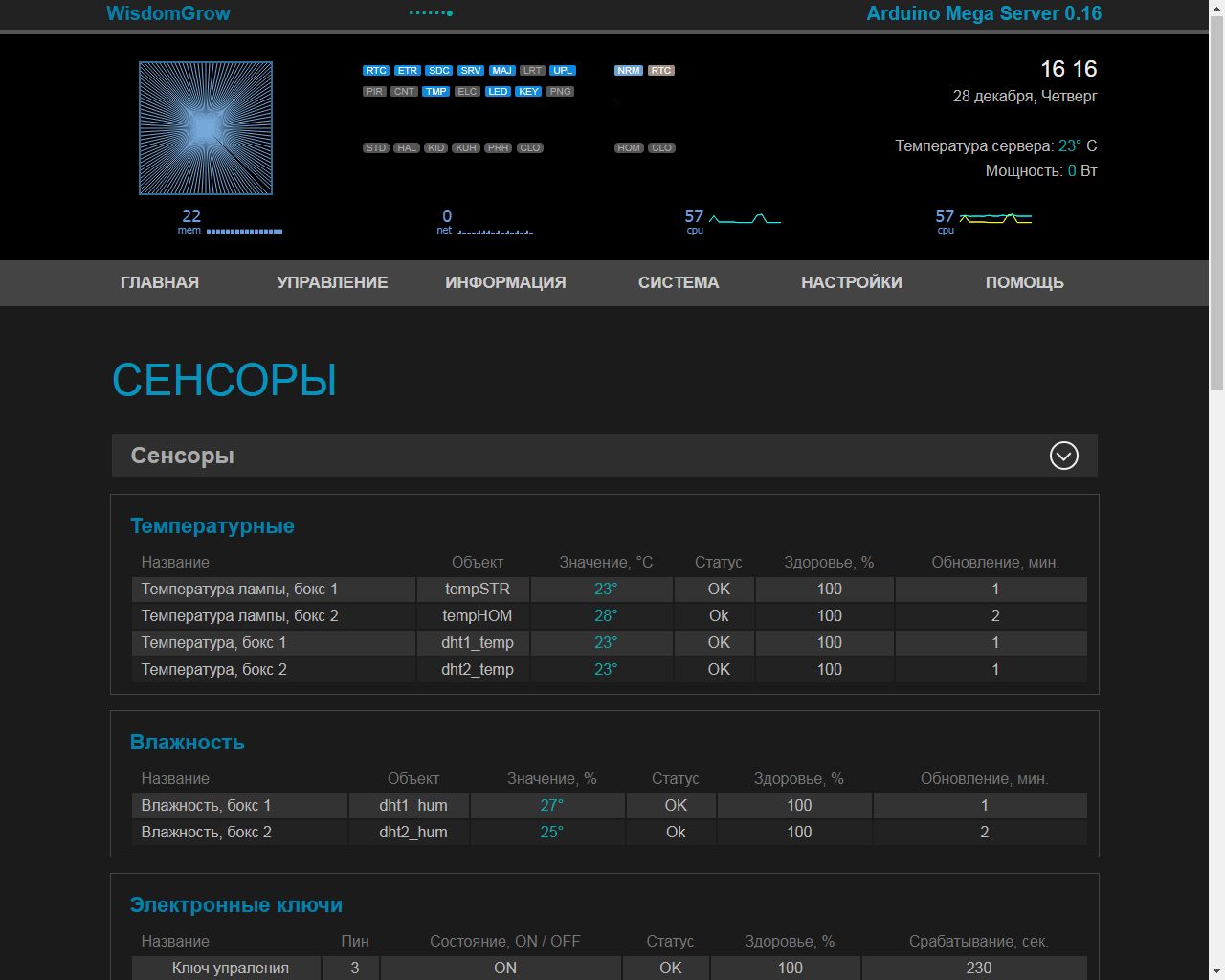The width and height of the screenshot is (1225, 980).
Task: Click the blue LED module badge
Action: point(498,92)
